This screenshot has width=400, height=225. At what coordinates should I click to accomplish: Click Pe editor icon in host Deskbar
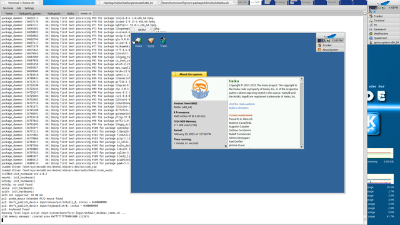[371, 25]
